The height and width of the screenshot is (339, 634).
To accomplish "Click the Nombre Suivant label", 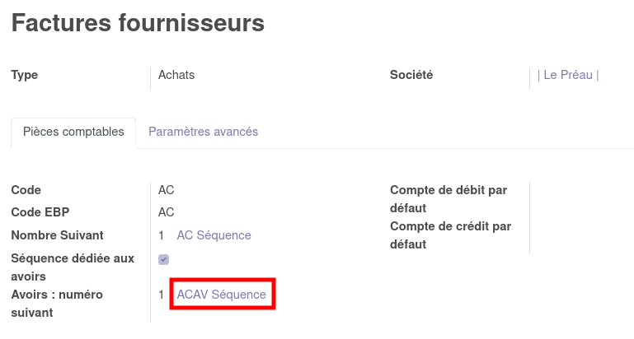I will coord(57,235).
